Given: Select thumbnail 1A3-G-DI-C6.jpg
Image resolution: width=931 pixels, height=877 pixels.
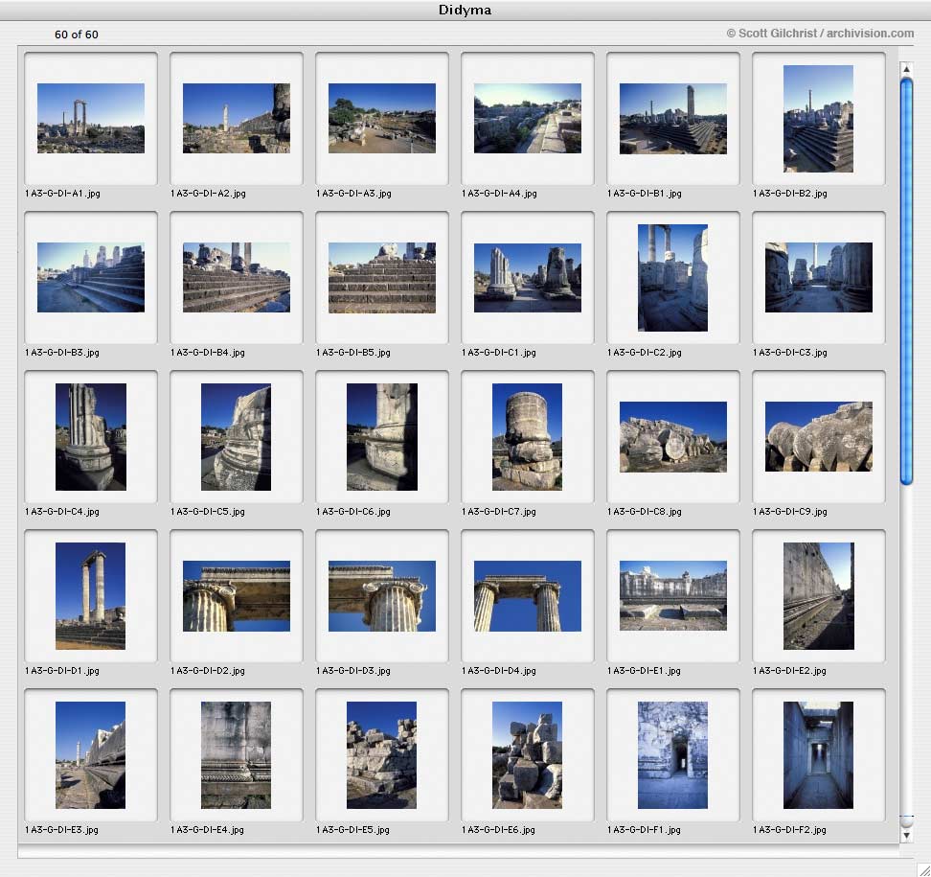Looking at the screenshot, I should 382,437.
